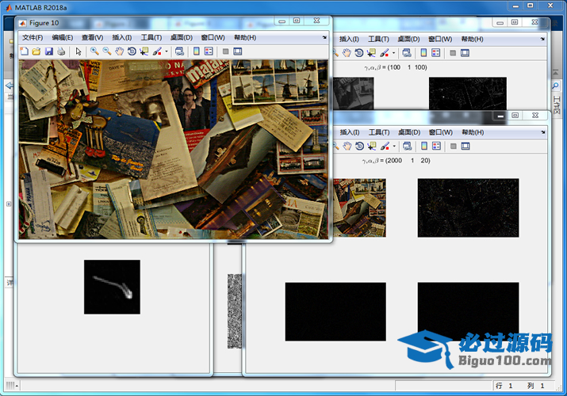
Task: Click dock arrow at right of Figure 10 menubar
Action: pyautogui.click(x=324, y=37)
